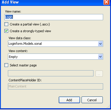The height and width of the screenshot is (110, 111).
Task: Click the Empty value in View content
Action: 13,57
